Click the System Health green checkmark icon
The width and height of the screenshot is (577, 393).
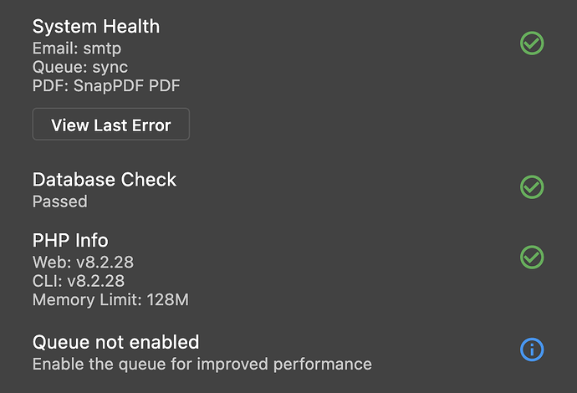[x=532, y=43]
